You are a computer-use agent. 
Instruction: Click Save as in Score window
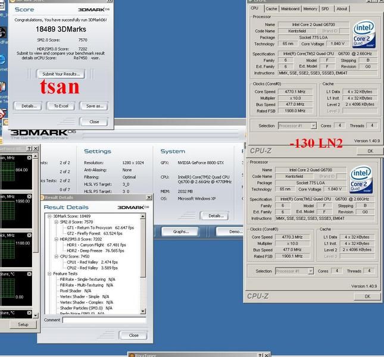point(95,106)
